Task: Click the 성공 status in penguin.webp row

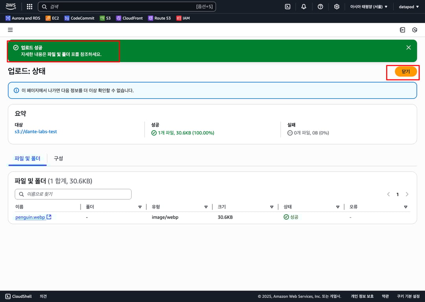Action: [291, 217]
